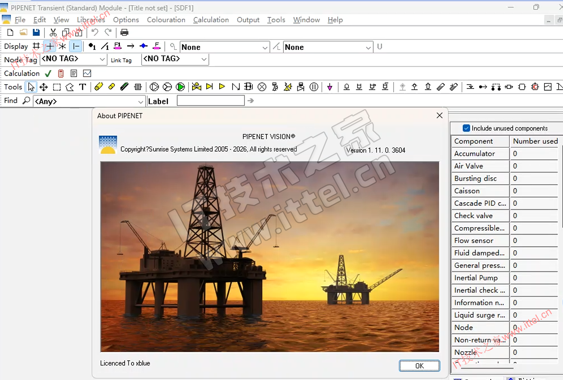Toggle the plus-sign snap Display button
The image size is (563, 380).
tap(50, 46)
